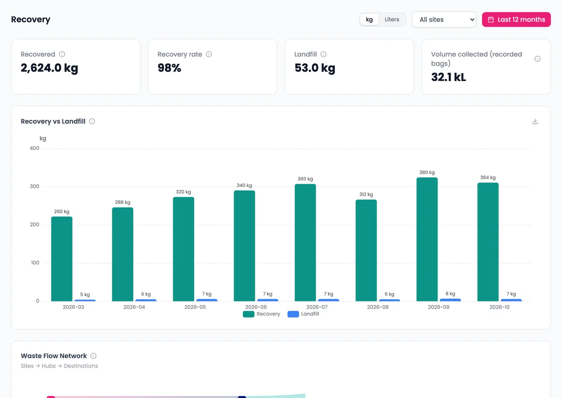Toggle Recovery series in chart legend
This screenshot has height=398, width=562.
(x=261, y=314)
